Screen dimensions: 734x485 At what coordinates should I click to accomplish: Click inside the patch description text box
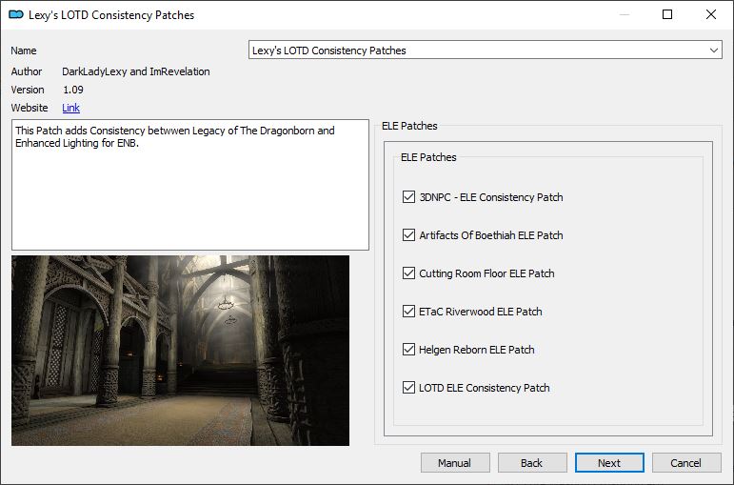[190, 185]
